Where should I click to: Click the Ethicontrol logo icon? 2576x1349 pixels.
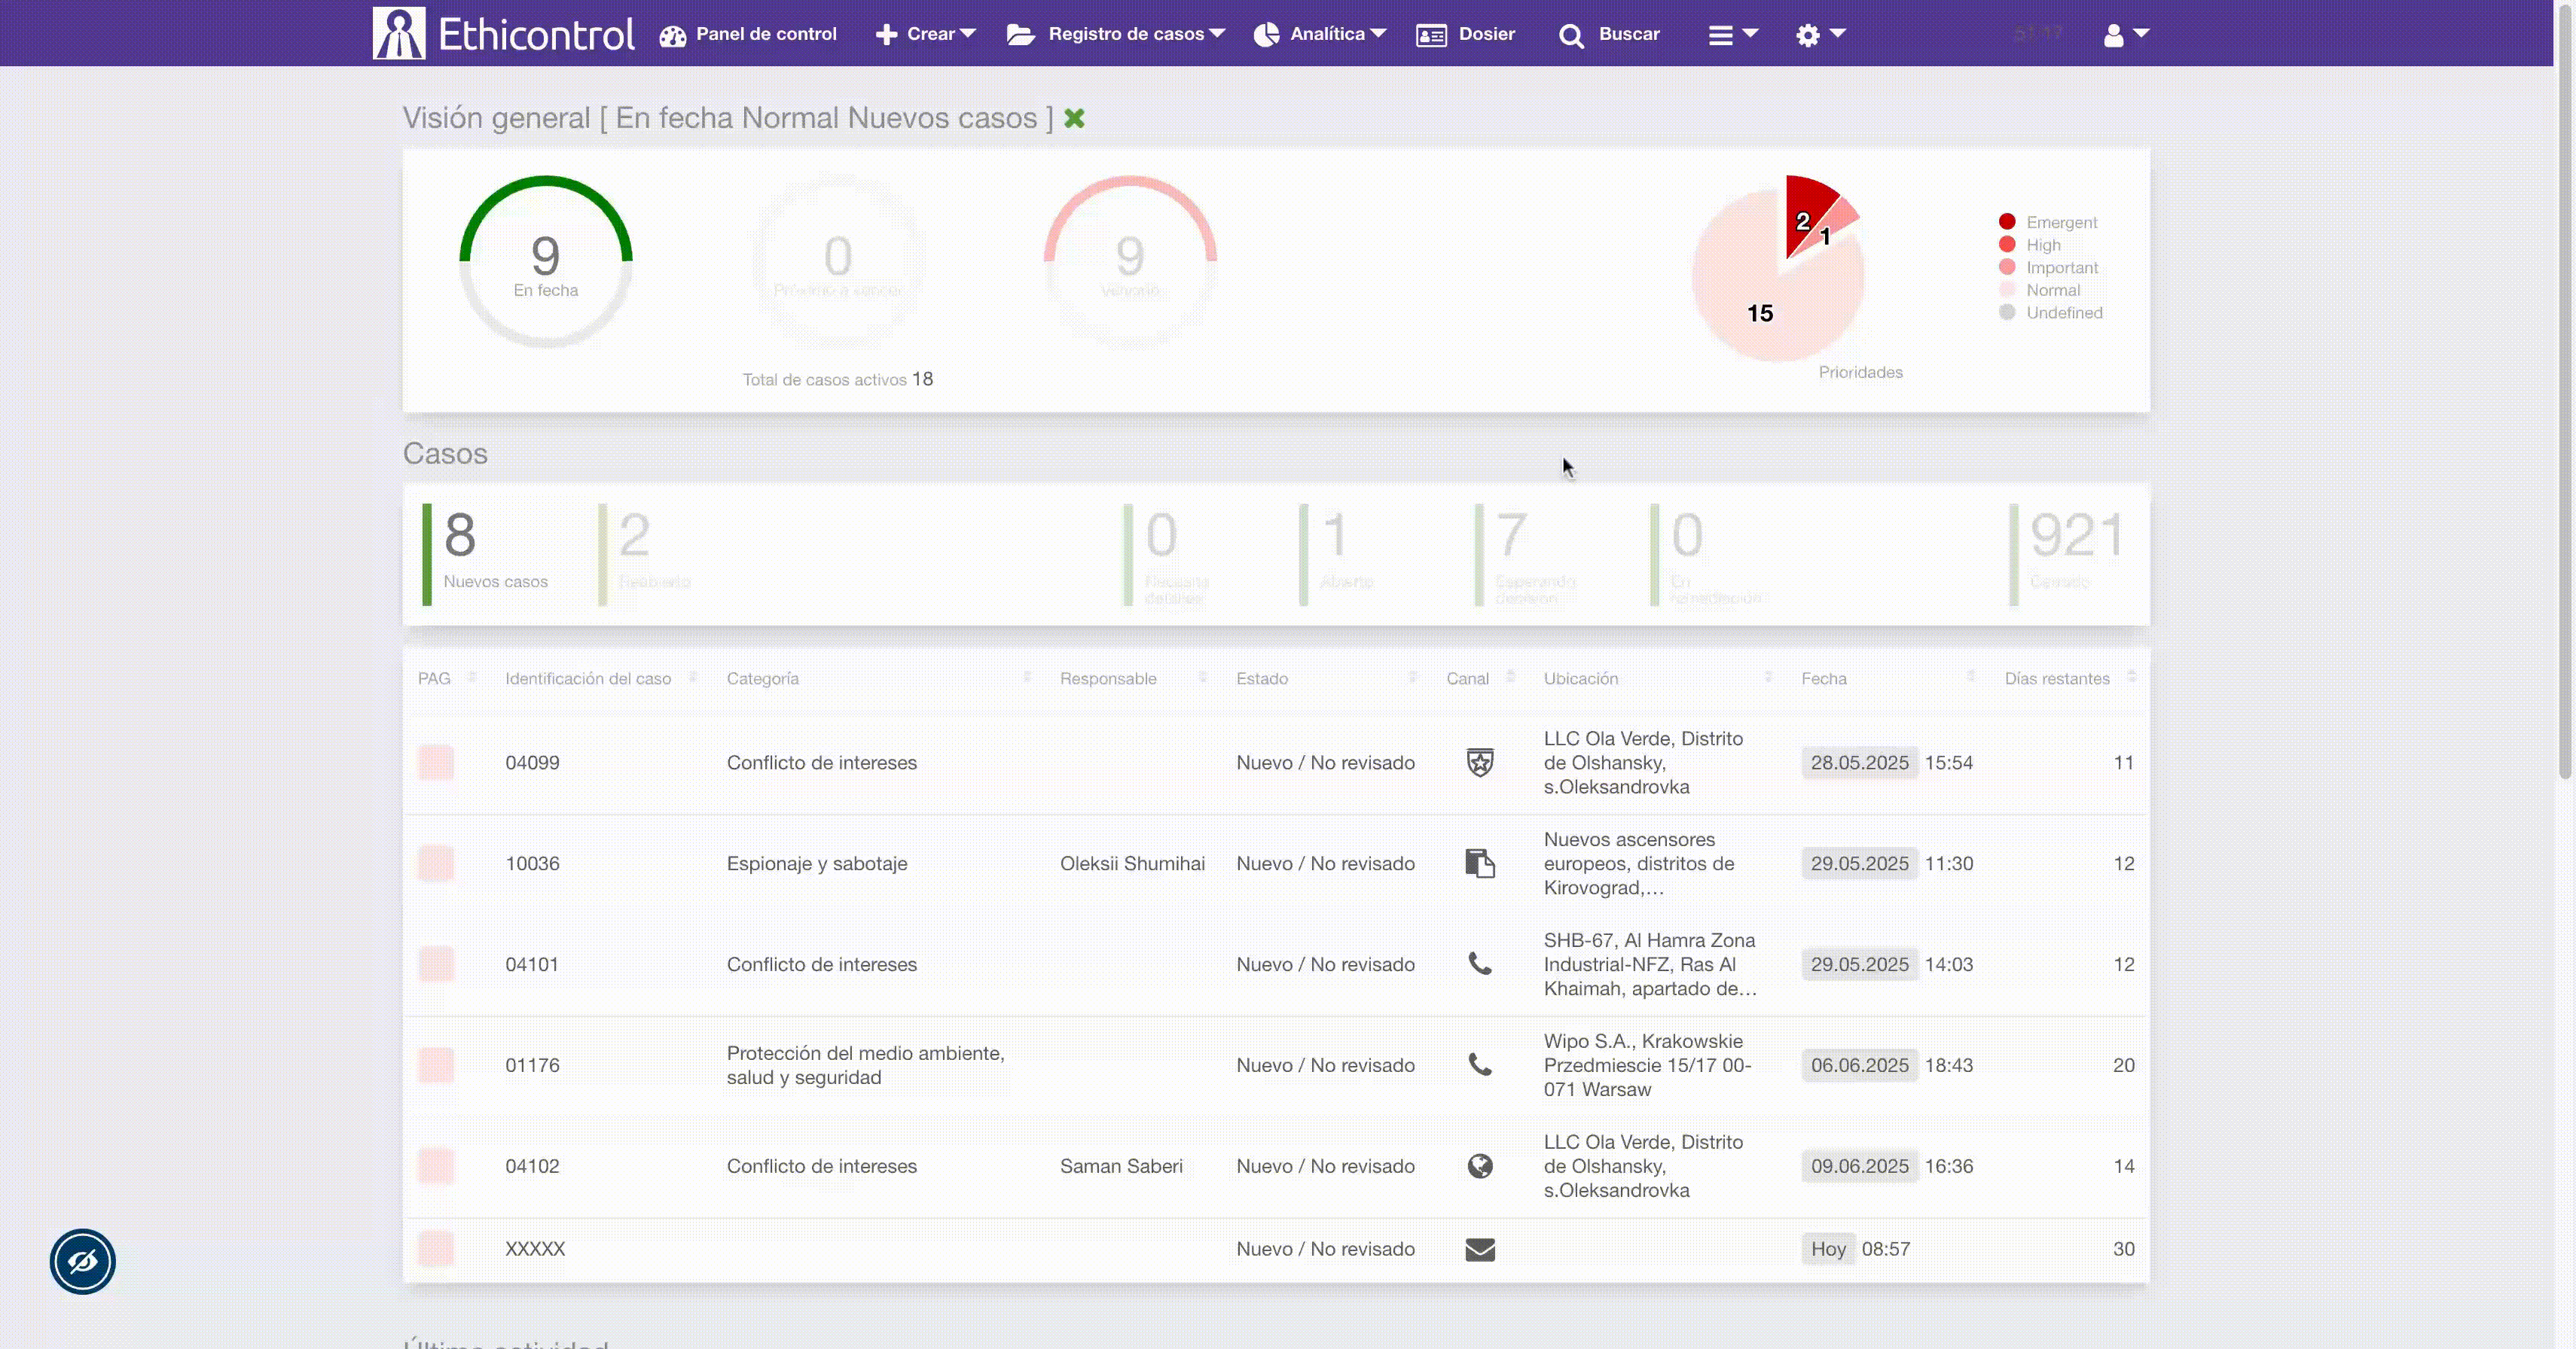pyautogui.click(x=399, y=33)
